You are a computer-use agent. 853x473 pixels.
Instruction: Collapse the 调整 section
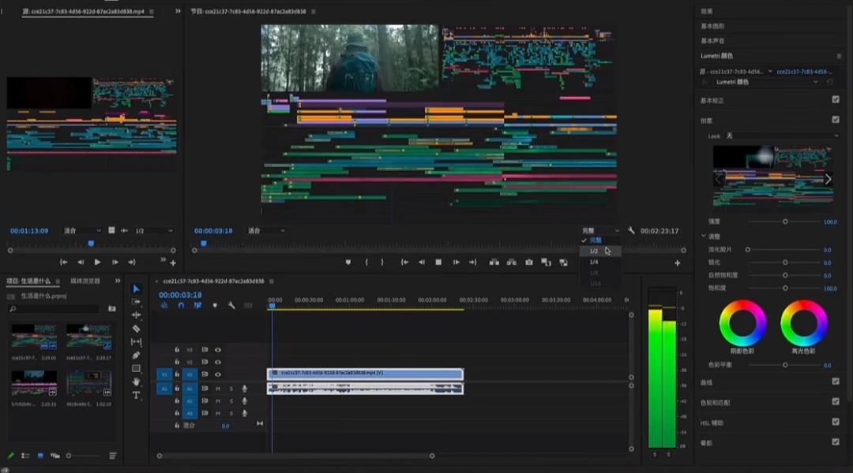tap(704, 236)
